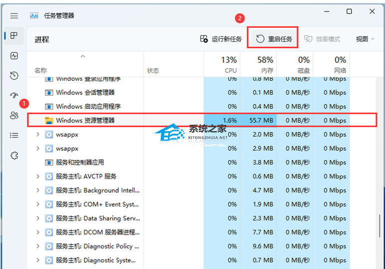Sort by the 网络 column header
385x269 pixels.
tap(331, 64)
